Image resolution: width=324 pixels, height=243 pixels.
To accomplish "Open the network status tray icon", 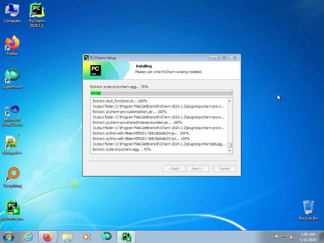I will click(284, 237).
